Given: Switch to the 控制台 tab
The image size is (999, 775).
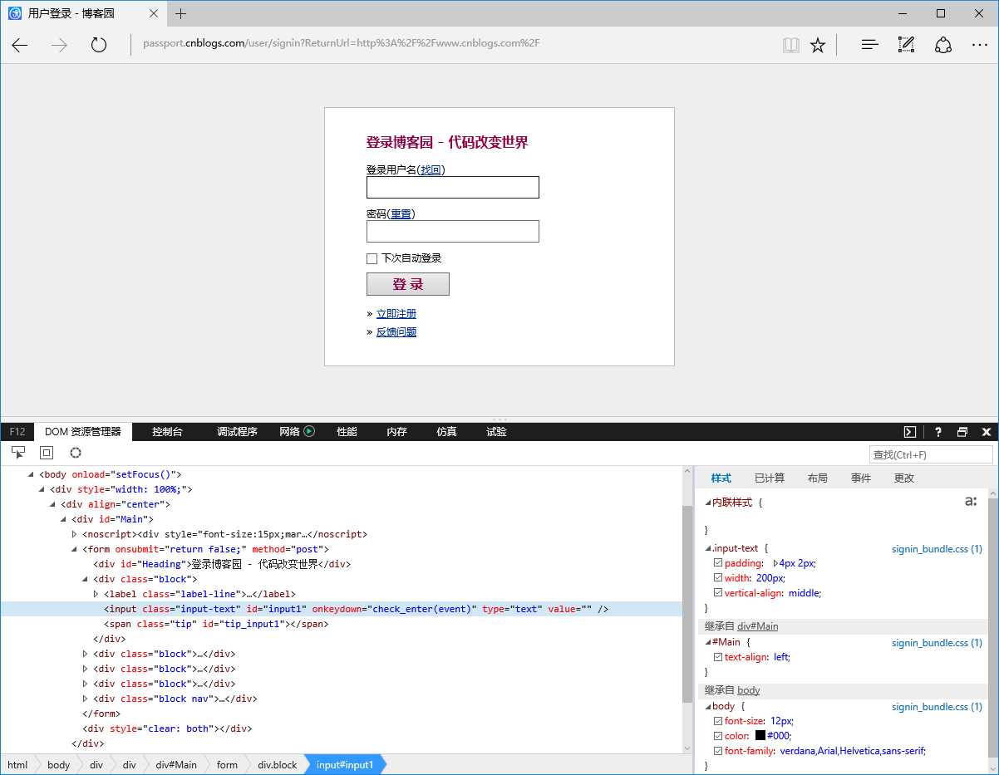Looking at the screenshot, I should pos(167,432).
